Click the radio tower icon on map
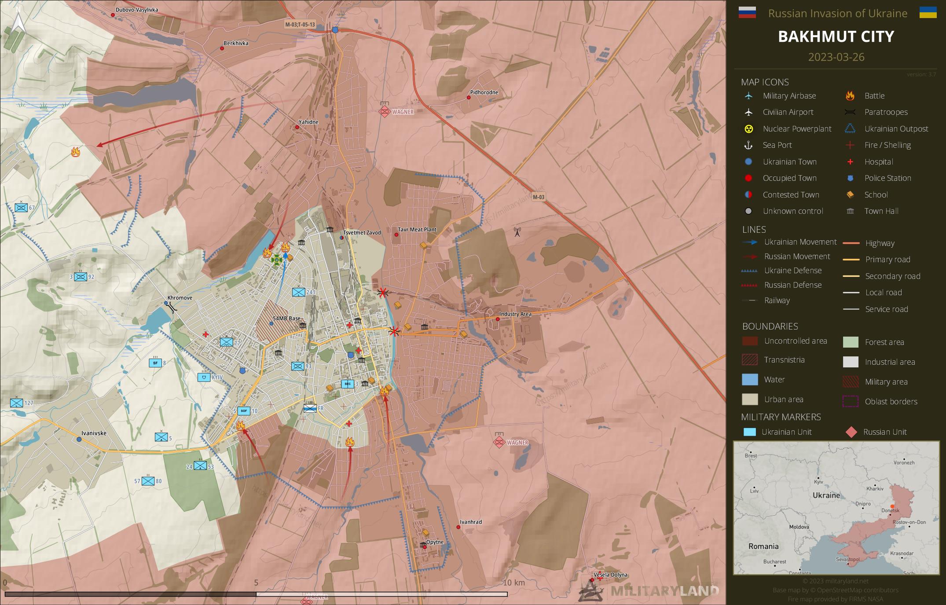Screen dimensions: 946x605 point(517,231)
